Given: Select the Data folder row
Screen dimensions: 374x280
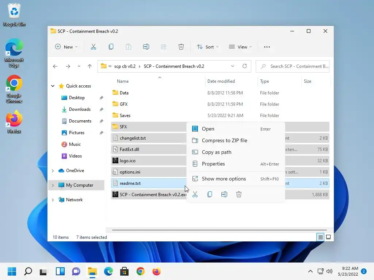Looking at the screenshot, I should tap(220, 93).
